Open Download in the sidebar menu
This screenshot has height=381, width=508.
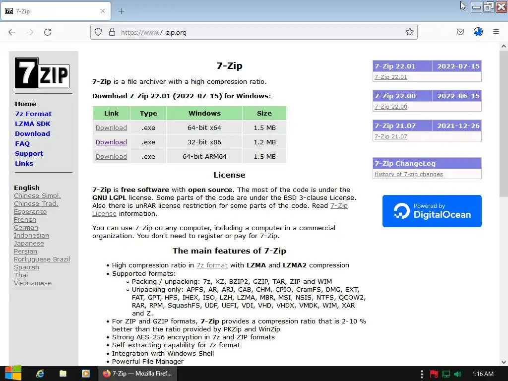coord(32,134)
